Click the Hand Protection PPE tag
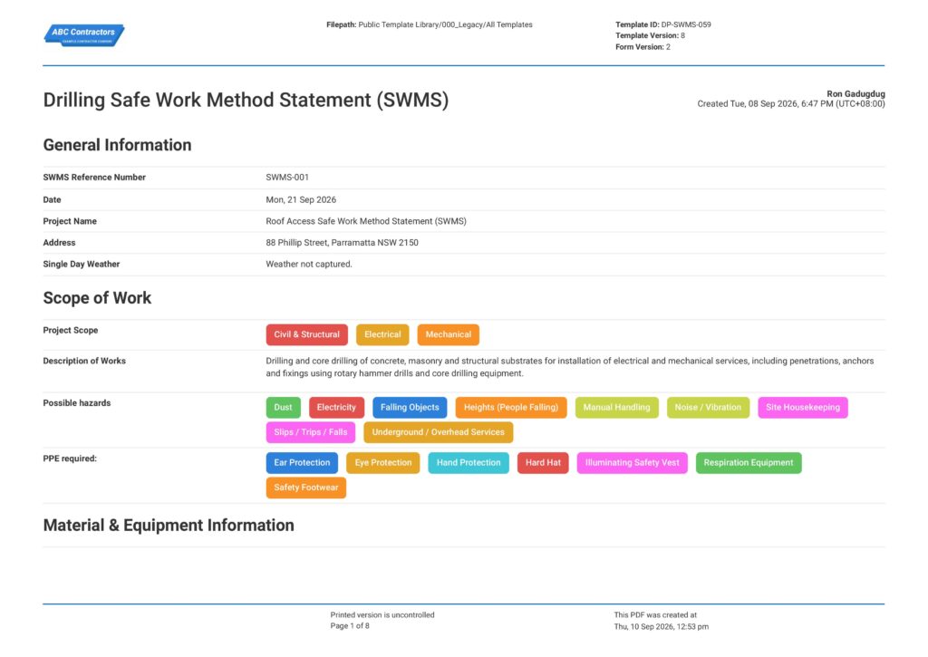This screenshot has width=928, height=657. pyautogui.click(x=469, y=463)
